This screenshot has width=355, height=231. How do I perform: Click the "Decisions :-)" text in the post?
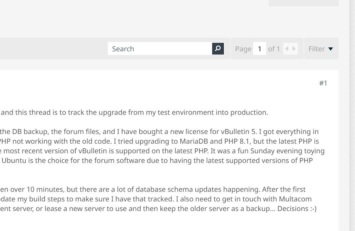[x=297, y=209]
